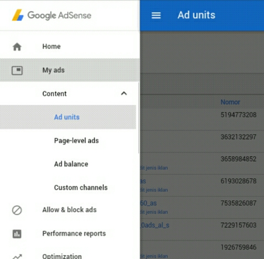Select Content section label
This screenshot has width=264, height=259.
click(54, 94)
